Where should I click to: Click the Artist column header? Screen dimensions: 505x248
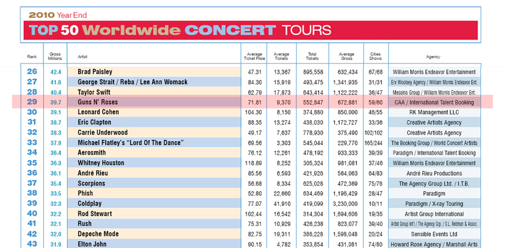(x=82, y=57)
